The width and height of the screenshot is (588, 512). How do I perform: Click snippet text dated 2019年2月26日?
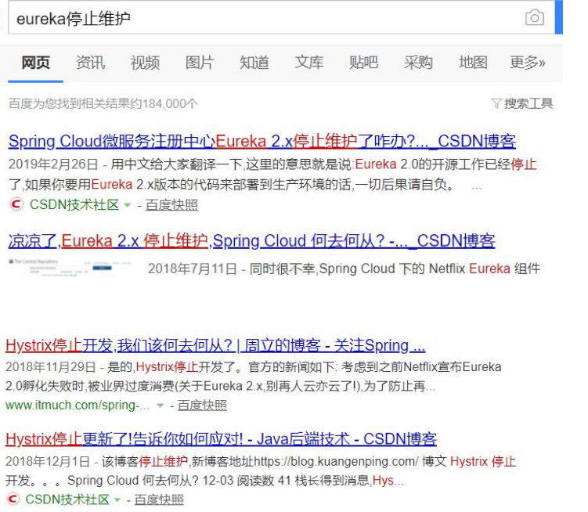pos(272,175)
